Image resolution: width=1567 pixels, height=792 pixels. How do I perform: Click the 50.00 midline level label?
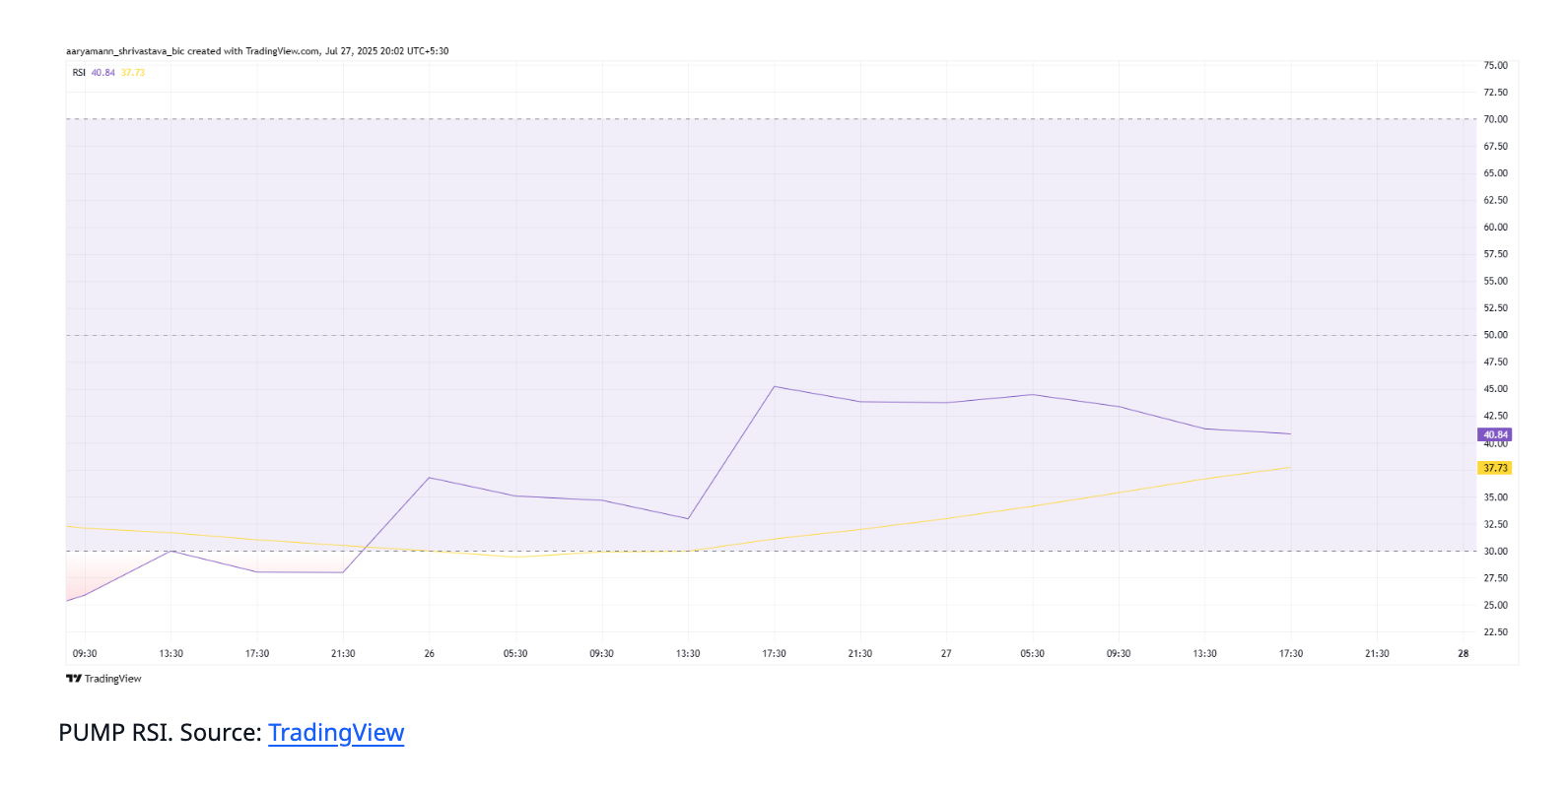[1495, 335]
